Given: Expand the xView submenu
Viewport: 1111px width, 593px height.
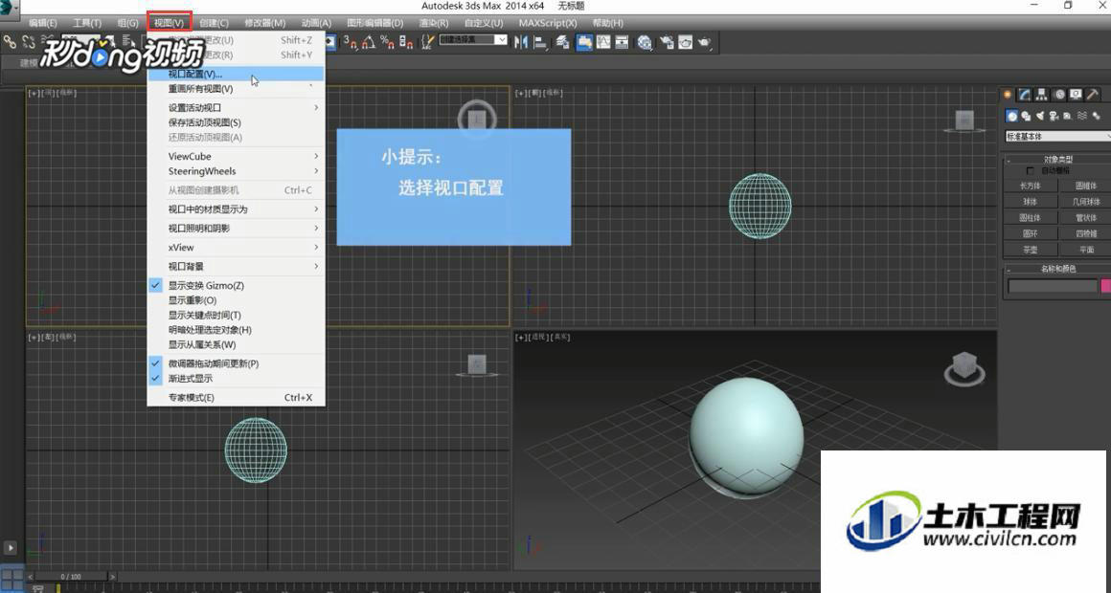Looking at the screenshot, I should point(236,247).
